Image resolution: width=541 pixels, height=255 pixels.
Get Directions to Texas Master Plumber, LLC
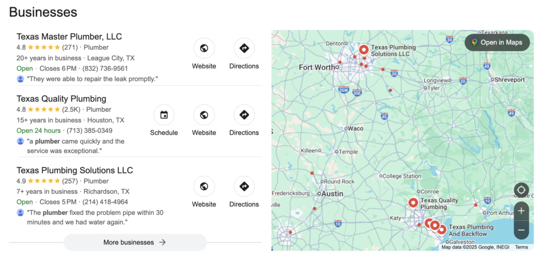244,48
